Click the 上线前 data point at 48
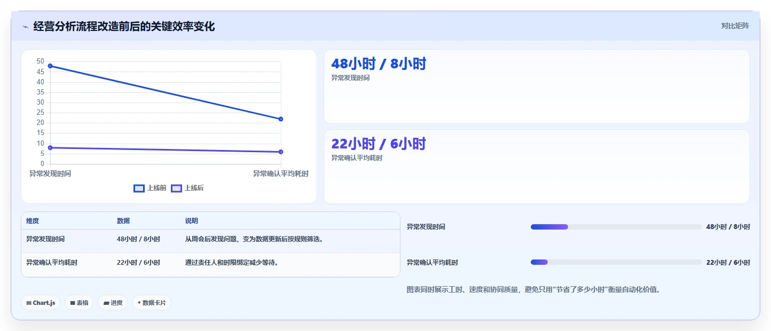 coord(50,66)
